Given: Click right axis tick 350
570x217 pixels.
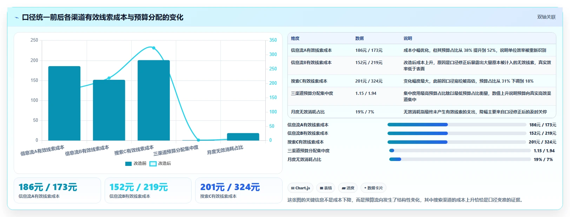Looking at the screenshot, I should point(273,40).
